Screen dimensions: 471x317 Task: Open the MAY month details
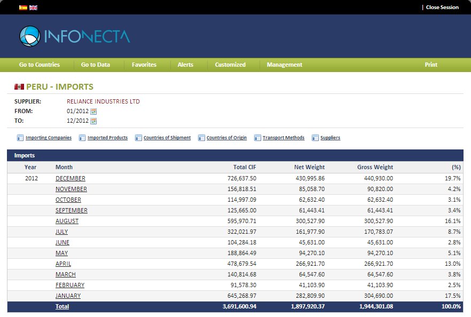pyautogui.click(x=61, y=253)
